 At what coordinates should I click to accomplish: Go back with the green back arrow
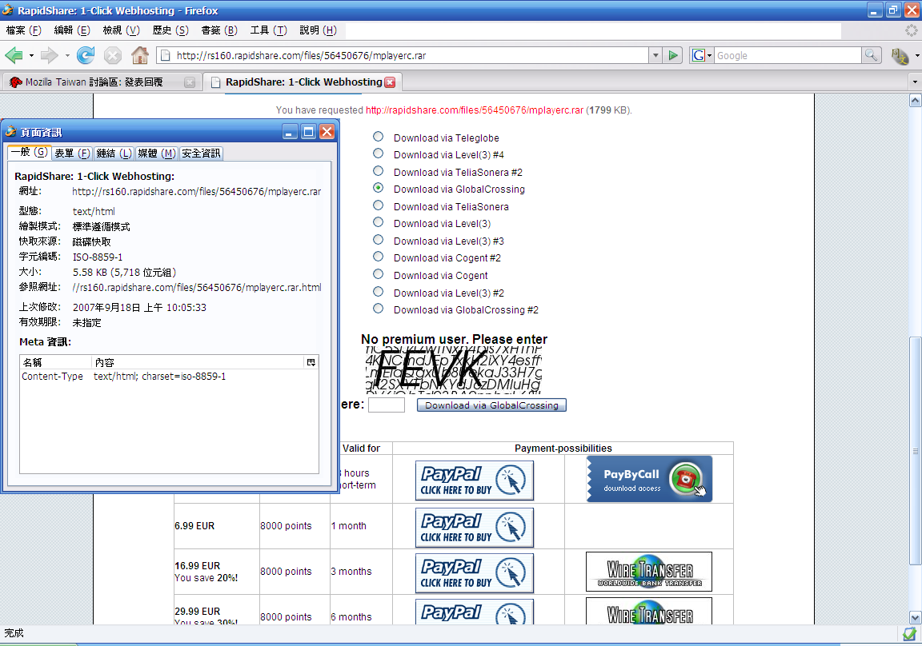[14, 56]
